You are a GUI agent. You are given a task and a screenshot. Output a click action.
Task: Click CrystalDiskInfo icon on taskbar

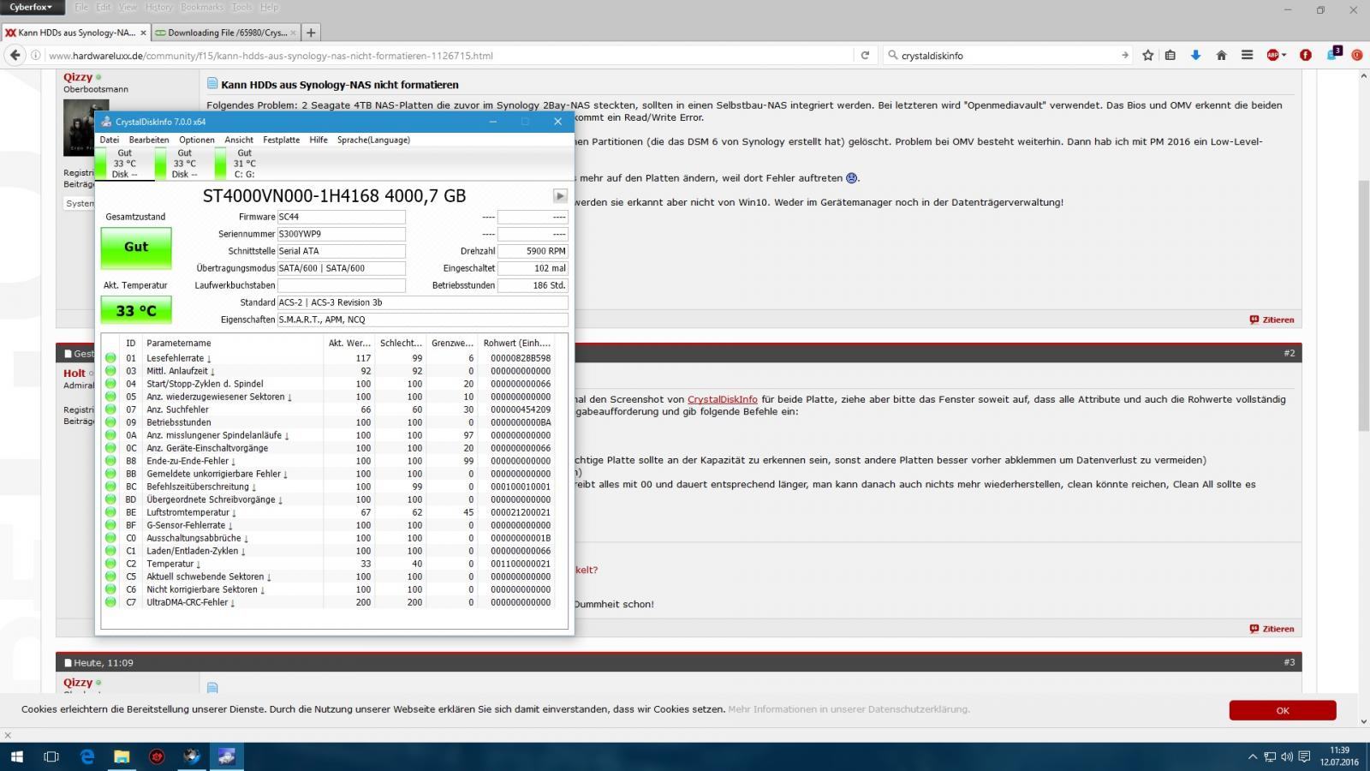(227, 756)
